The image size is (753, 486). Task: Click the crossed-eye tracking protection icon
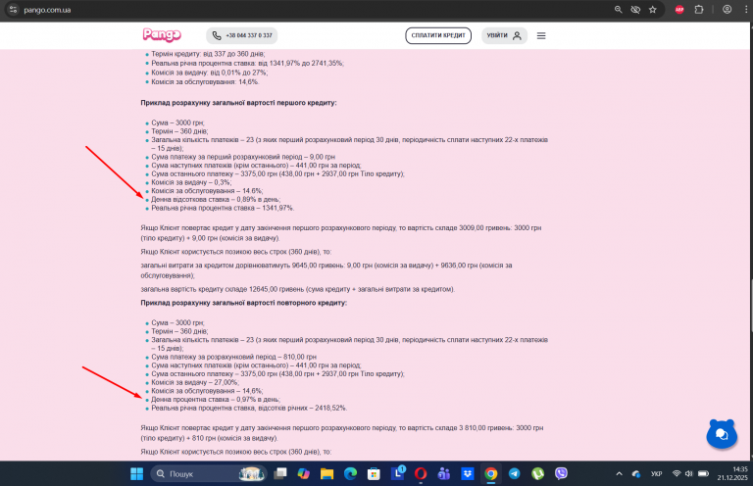[635, 10]
